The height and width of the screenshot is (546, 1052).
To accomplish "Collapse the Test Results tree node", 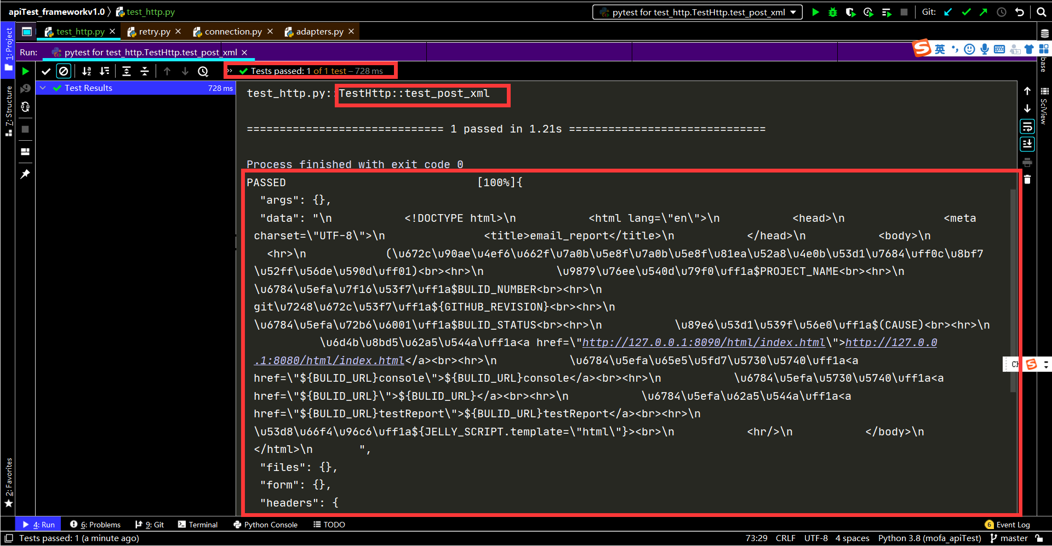I will (x=43, y=88).
